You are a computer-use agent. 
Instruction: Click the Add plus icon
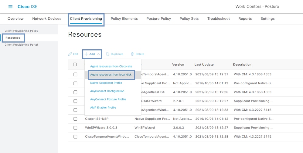(x=86, y=54)
